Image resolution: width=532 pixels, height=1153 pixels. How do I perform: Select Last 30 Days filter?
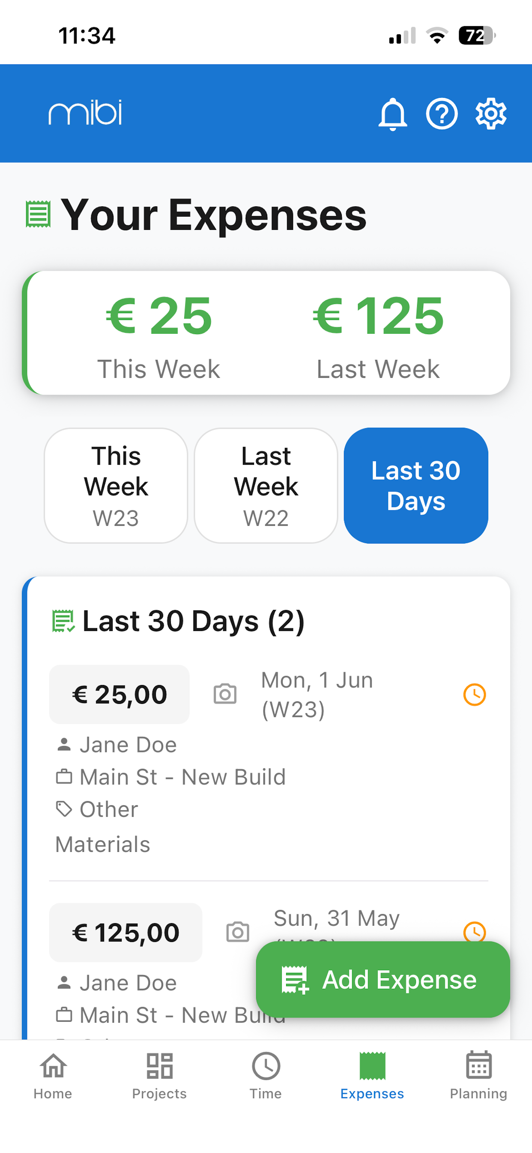pyautogui.click(x=416, y=486)
